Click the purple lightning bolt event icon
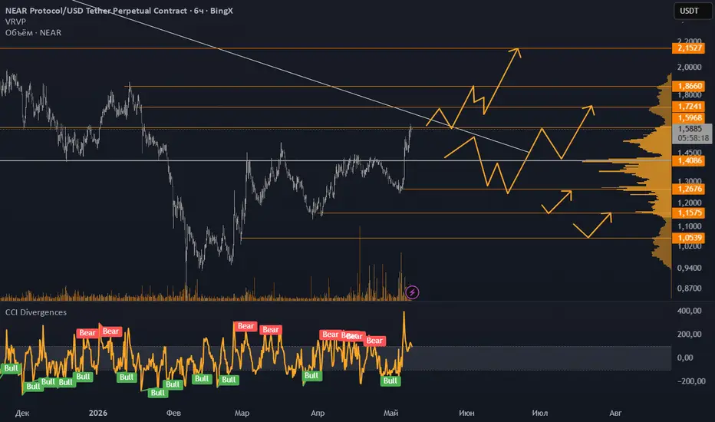 pyautogui.click(x=412, y=292)
